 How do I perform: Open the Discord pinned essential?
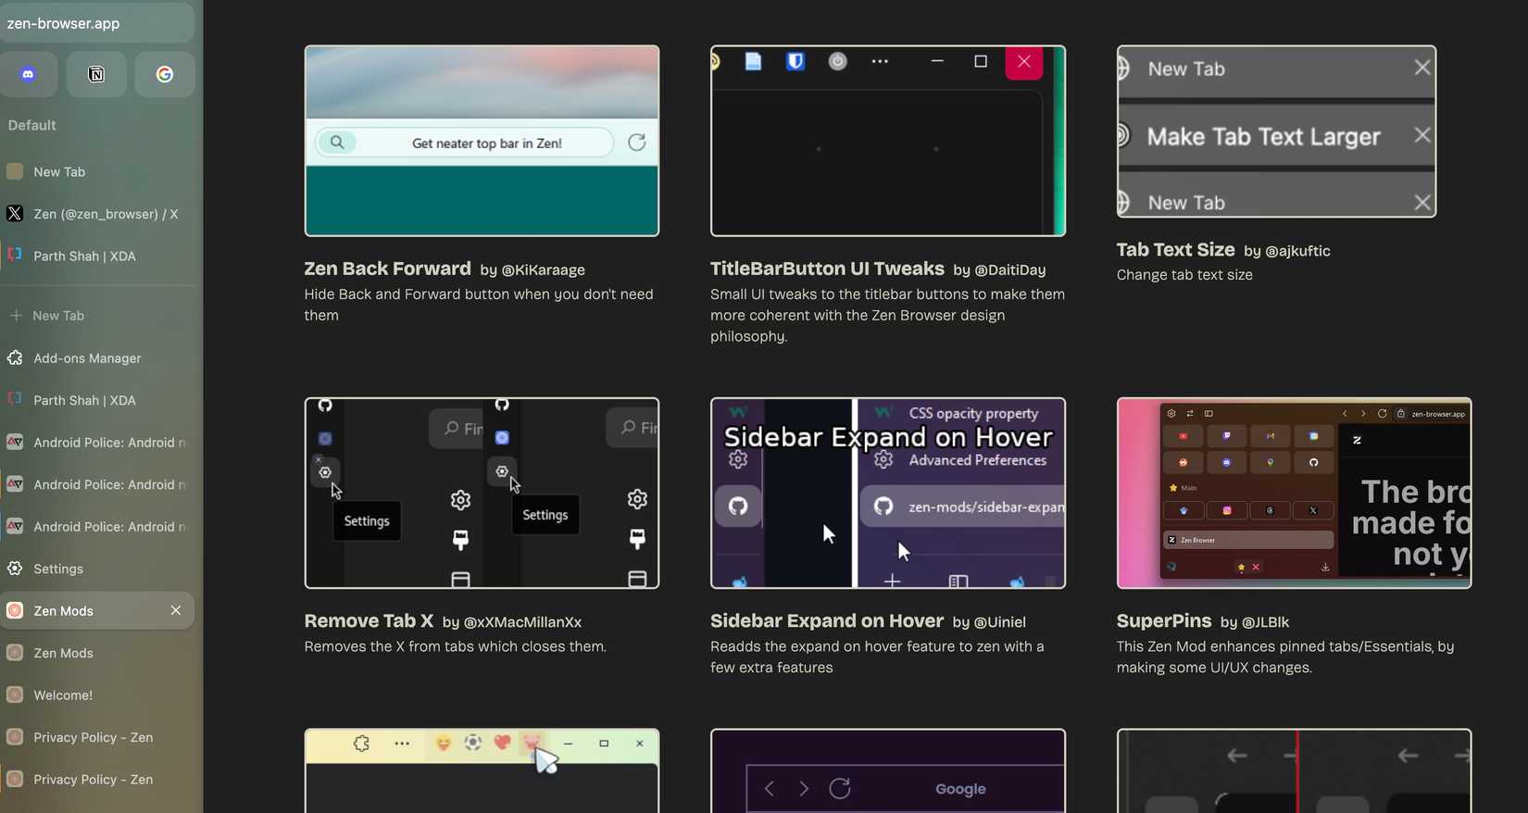click(x=29, y=75)
